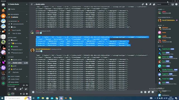Open the how-it-works channel
Screen dimensions: 179x100
click(x=18, y=30)
